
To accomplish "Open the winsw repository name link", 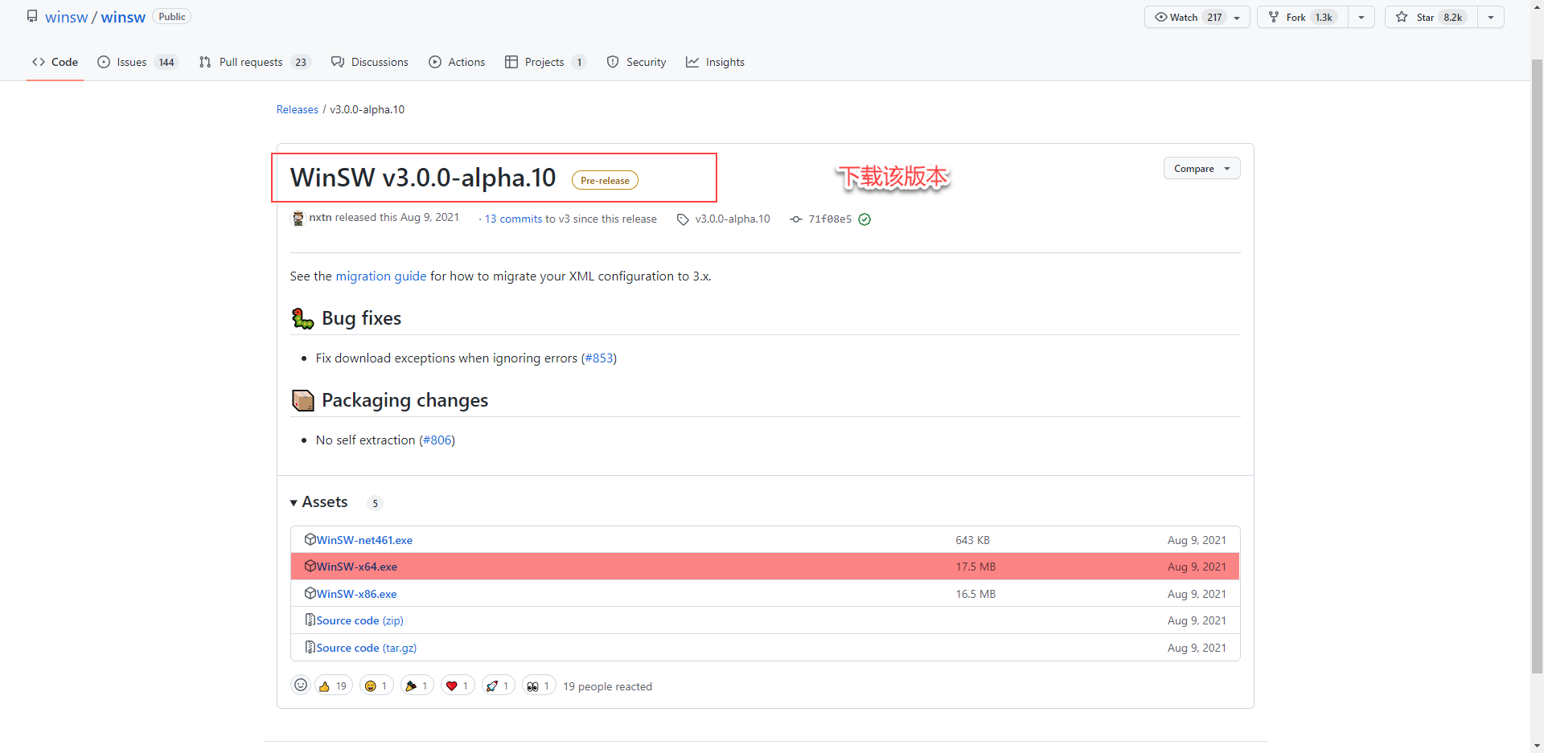I will (123, 17).
